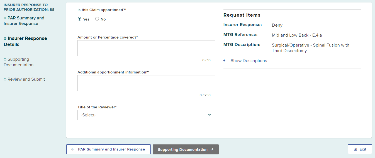Expand Show Descriptions under Request Items
Screen dimensions: 375x158
[x=249, y=61]
